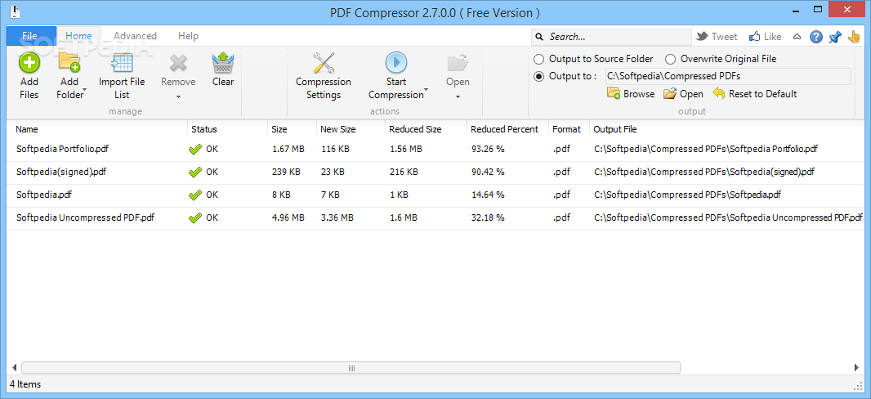Image resolution: width=871 pixels, height=399 pixels.
Task: Click the 14.64 % reduced percent value
Action: [488, 195]
